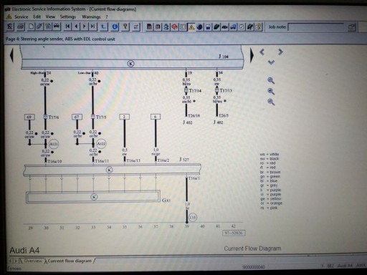
Task: Click the middle magnifier zoom icon
Action: click(x=271, y=92)
